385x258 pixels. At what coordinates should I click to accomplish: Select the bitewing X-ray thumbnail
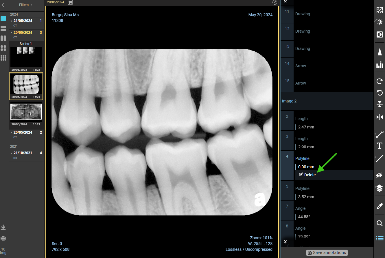[x=26, y=84]
